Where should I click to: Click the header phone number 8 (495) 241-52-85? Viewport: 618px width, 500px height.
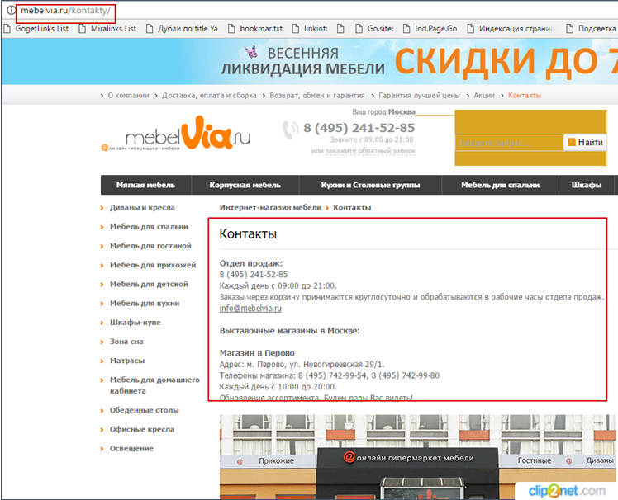359,128
